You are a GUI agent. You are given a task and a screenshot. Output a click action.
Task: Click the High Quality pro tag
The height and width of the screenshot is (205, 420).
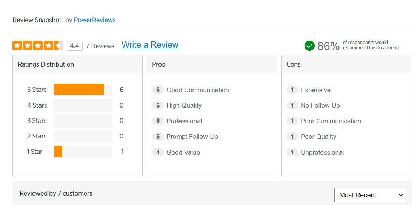[x=184, y=106]
